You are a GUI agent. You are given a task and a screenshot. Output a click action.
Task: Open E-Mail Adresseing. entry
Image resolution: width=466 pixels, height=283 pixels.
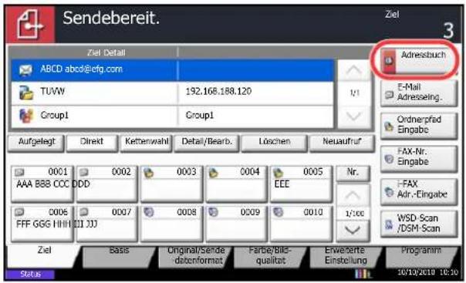tap(418, 93)
